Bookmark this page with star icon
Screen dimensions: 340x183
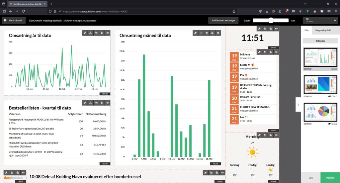click(x=234, y=11)
